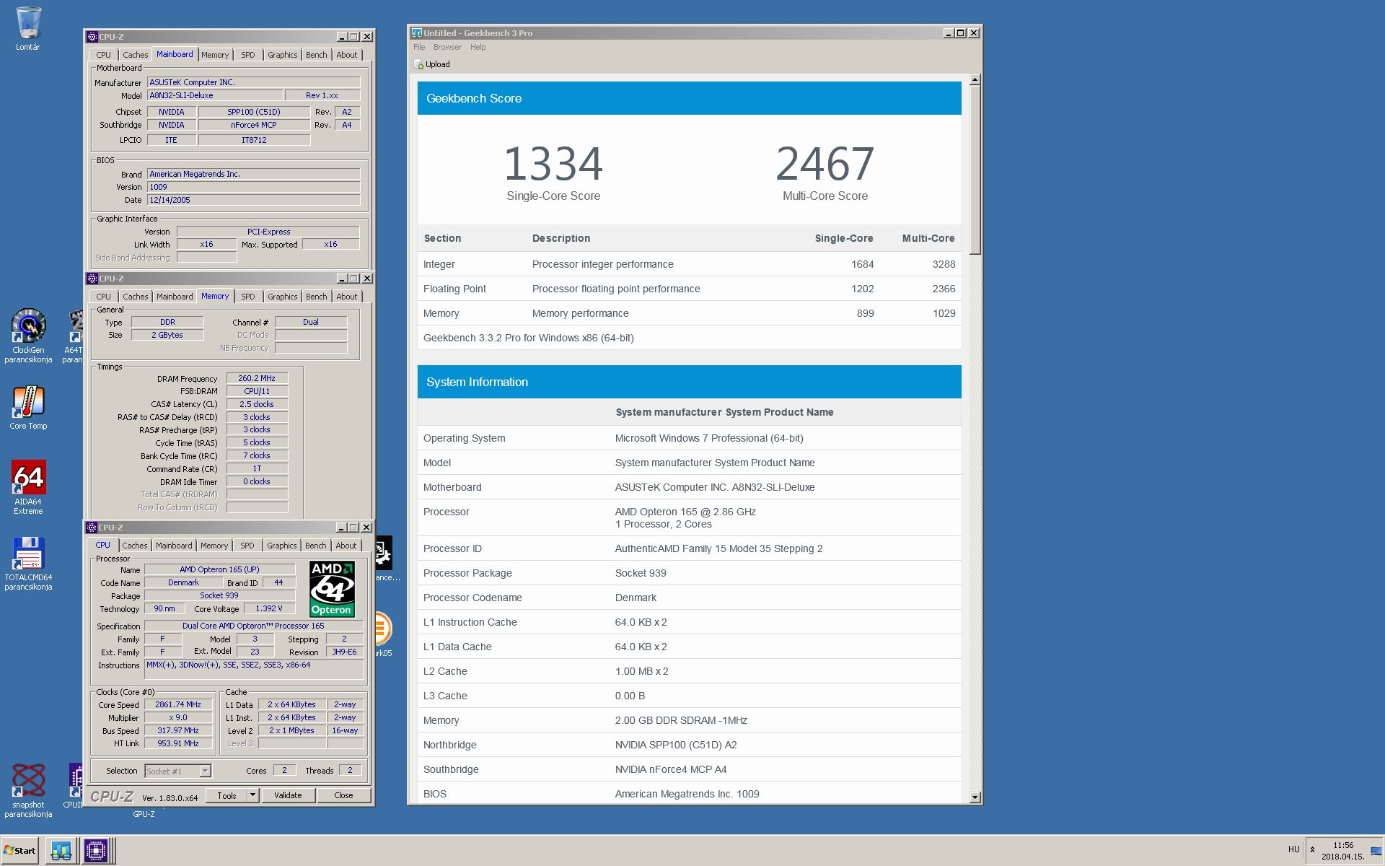Viewport: 1385px width, 866px height.
Task: Launch AIDA64 Extreme desktop icon
Action: coord(28,478)
